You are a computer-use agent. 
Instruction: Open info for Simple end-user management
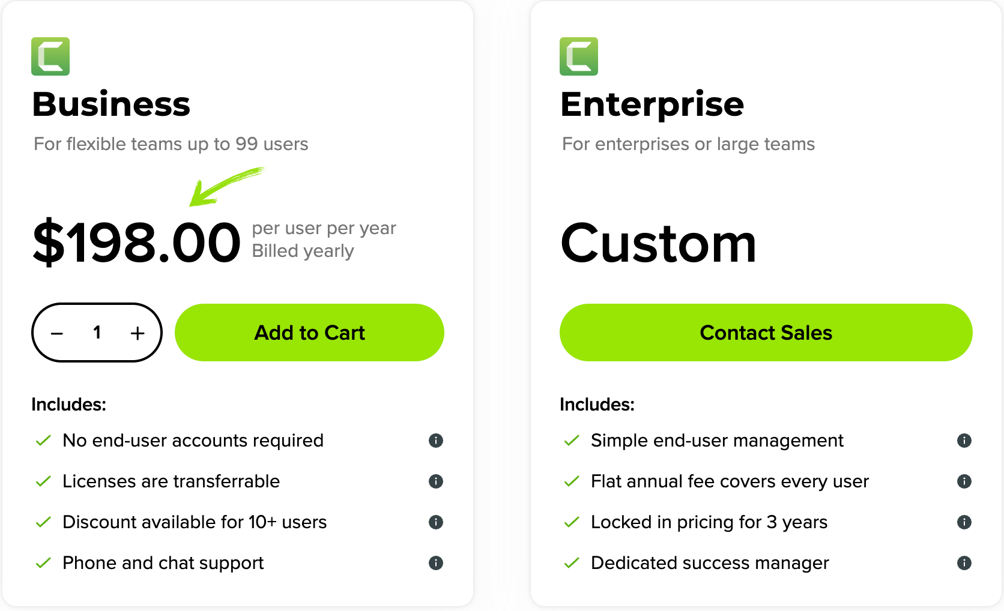(x=964, y=441)
